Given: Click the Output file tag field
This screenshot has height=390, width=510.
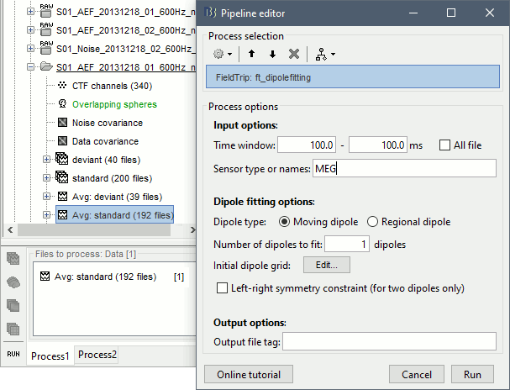Looking at the screenshot, I should tap(389, 341).
